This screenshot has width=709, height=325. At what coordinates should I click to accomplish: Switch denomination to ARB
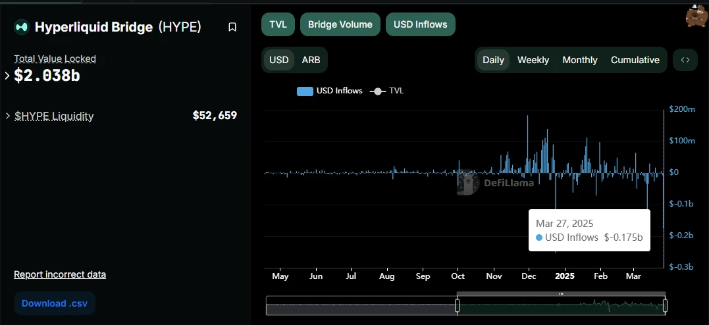[311, 60]
